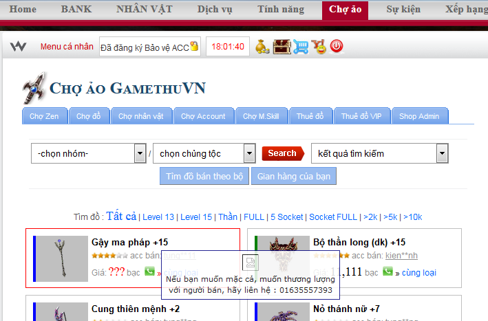The image size is (488, 321).
Task: Click green phone icon for Bộ thần long
Action: (388, 272)
